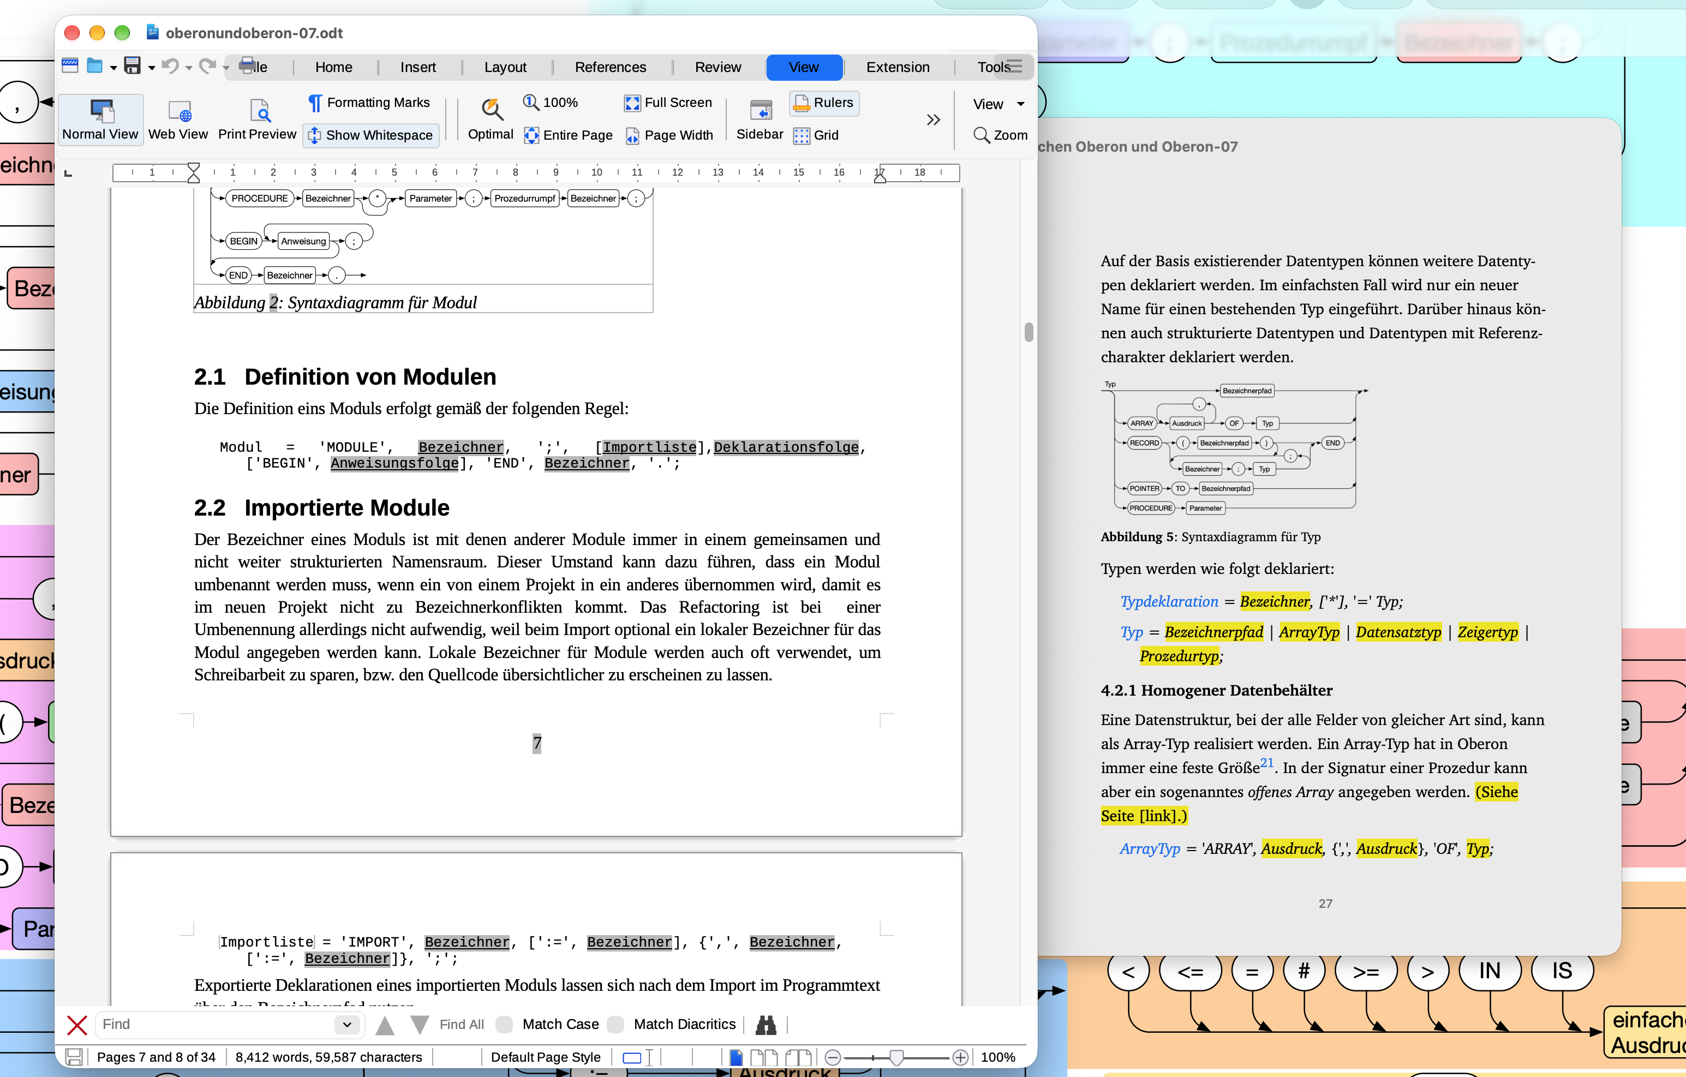The image size is (1686, 1077).
Task: Click the 100% zoom level in status bar
Action: click(998, 1057)
